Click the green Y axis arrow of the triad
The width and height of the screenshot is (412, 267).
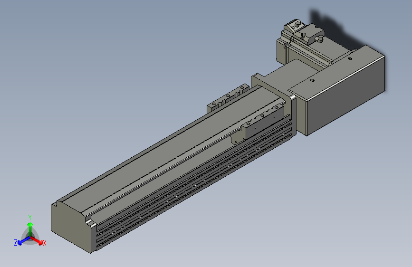click(x=30, y=229)
